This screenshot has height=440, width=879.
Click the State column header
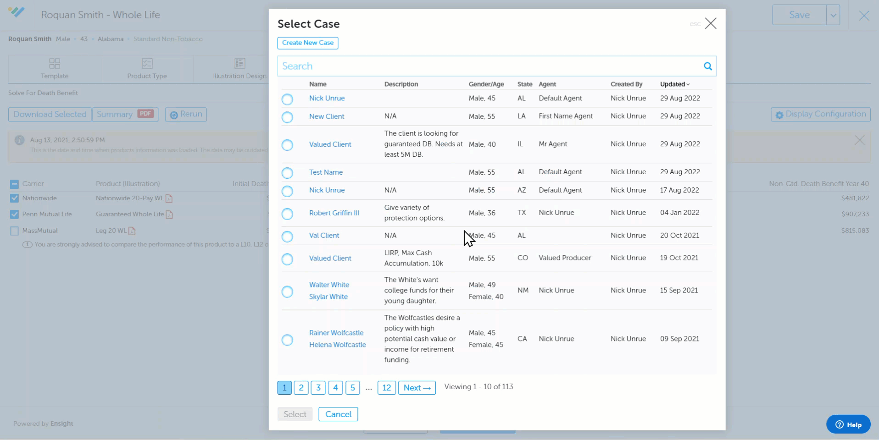click(x=524, y=84)
